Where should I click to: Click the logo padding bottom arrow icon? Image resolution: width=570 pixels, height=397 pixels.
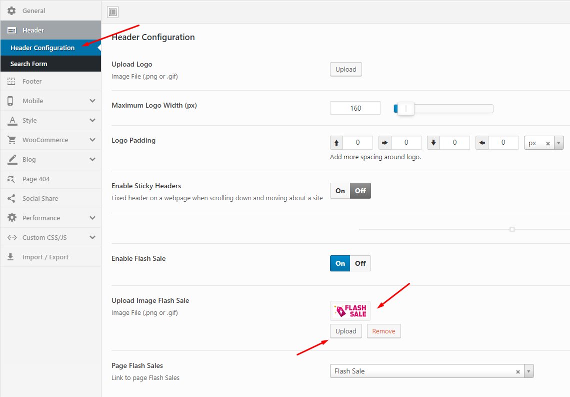[x=433, y=143]
